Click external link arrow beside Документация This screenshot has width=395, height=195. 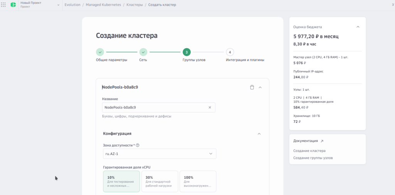click(x=322, y=141)
